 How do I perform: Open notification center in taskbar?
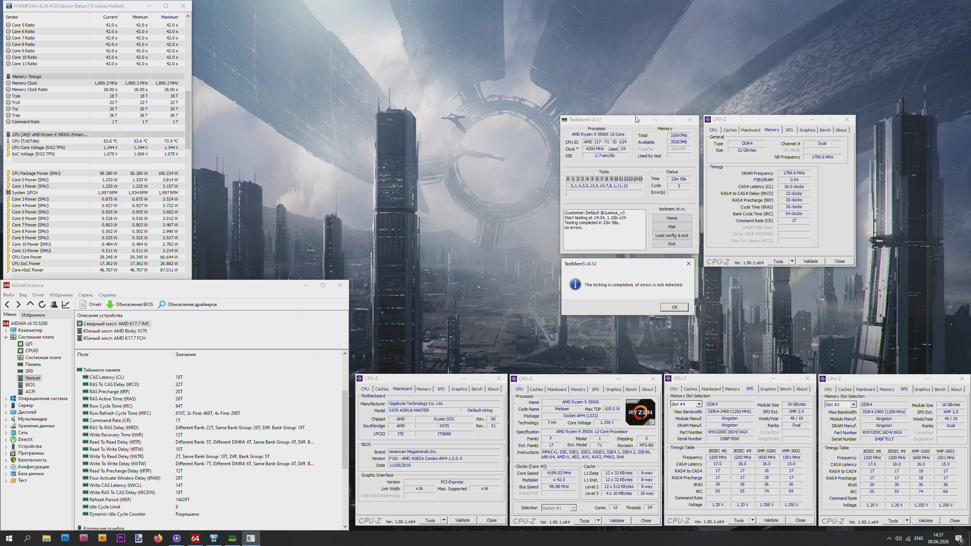coord(959,538)
